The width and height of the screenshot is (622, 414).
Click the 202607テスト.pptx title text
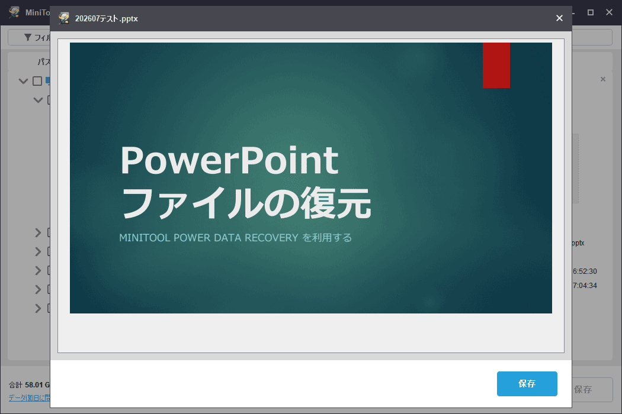tap(106, 18)
